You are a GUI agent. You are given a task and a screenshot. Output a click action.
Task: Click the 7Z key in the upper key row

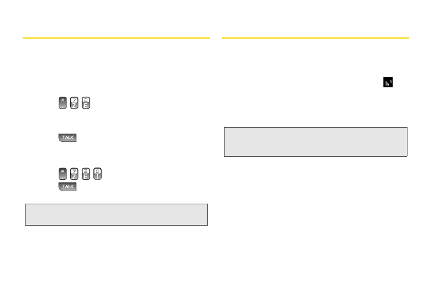point(74,103)
